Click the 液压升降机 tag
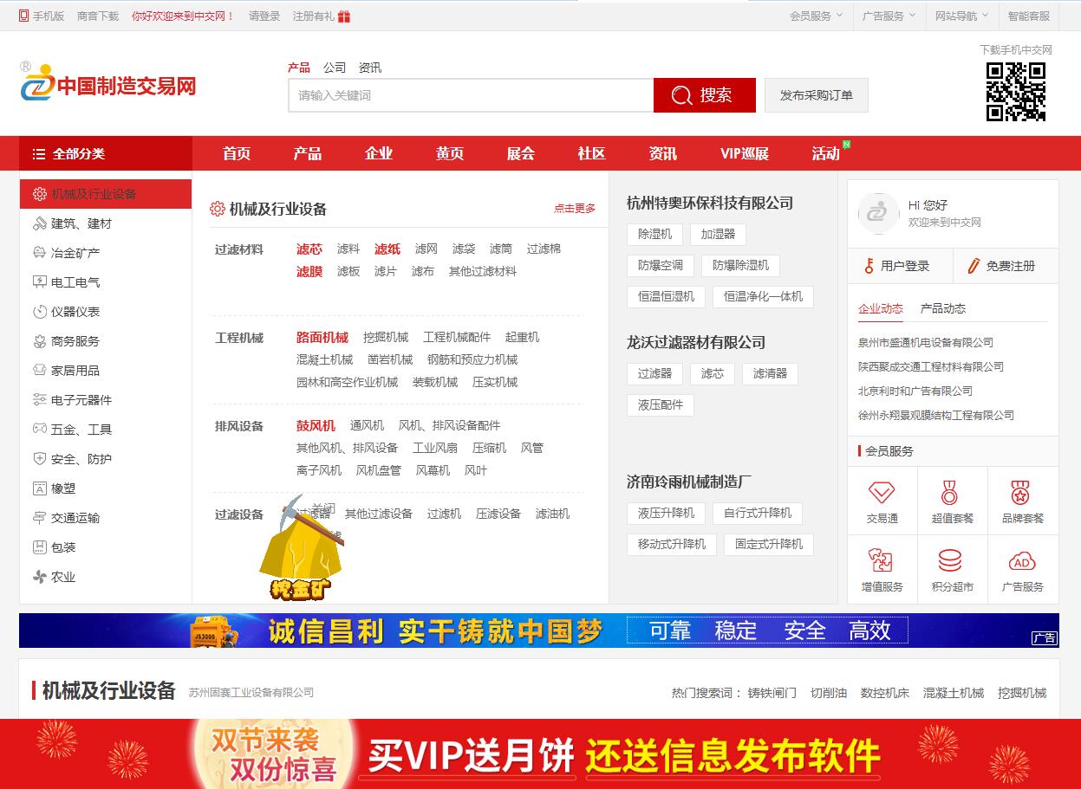The height and width of the screenshot is (789, 1081). (667, 513)
